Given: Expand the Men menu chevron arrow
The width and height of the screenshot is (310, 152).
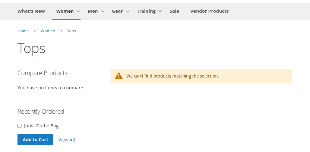Looking at the screenshot, I should (103, 11).
